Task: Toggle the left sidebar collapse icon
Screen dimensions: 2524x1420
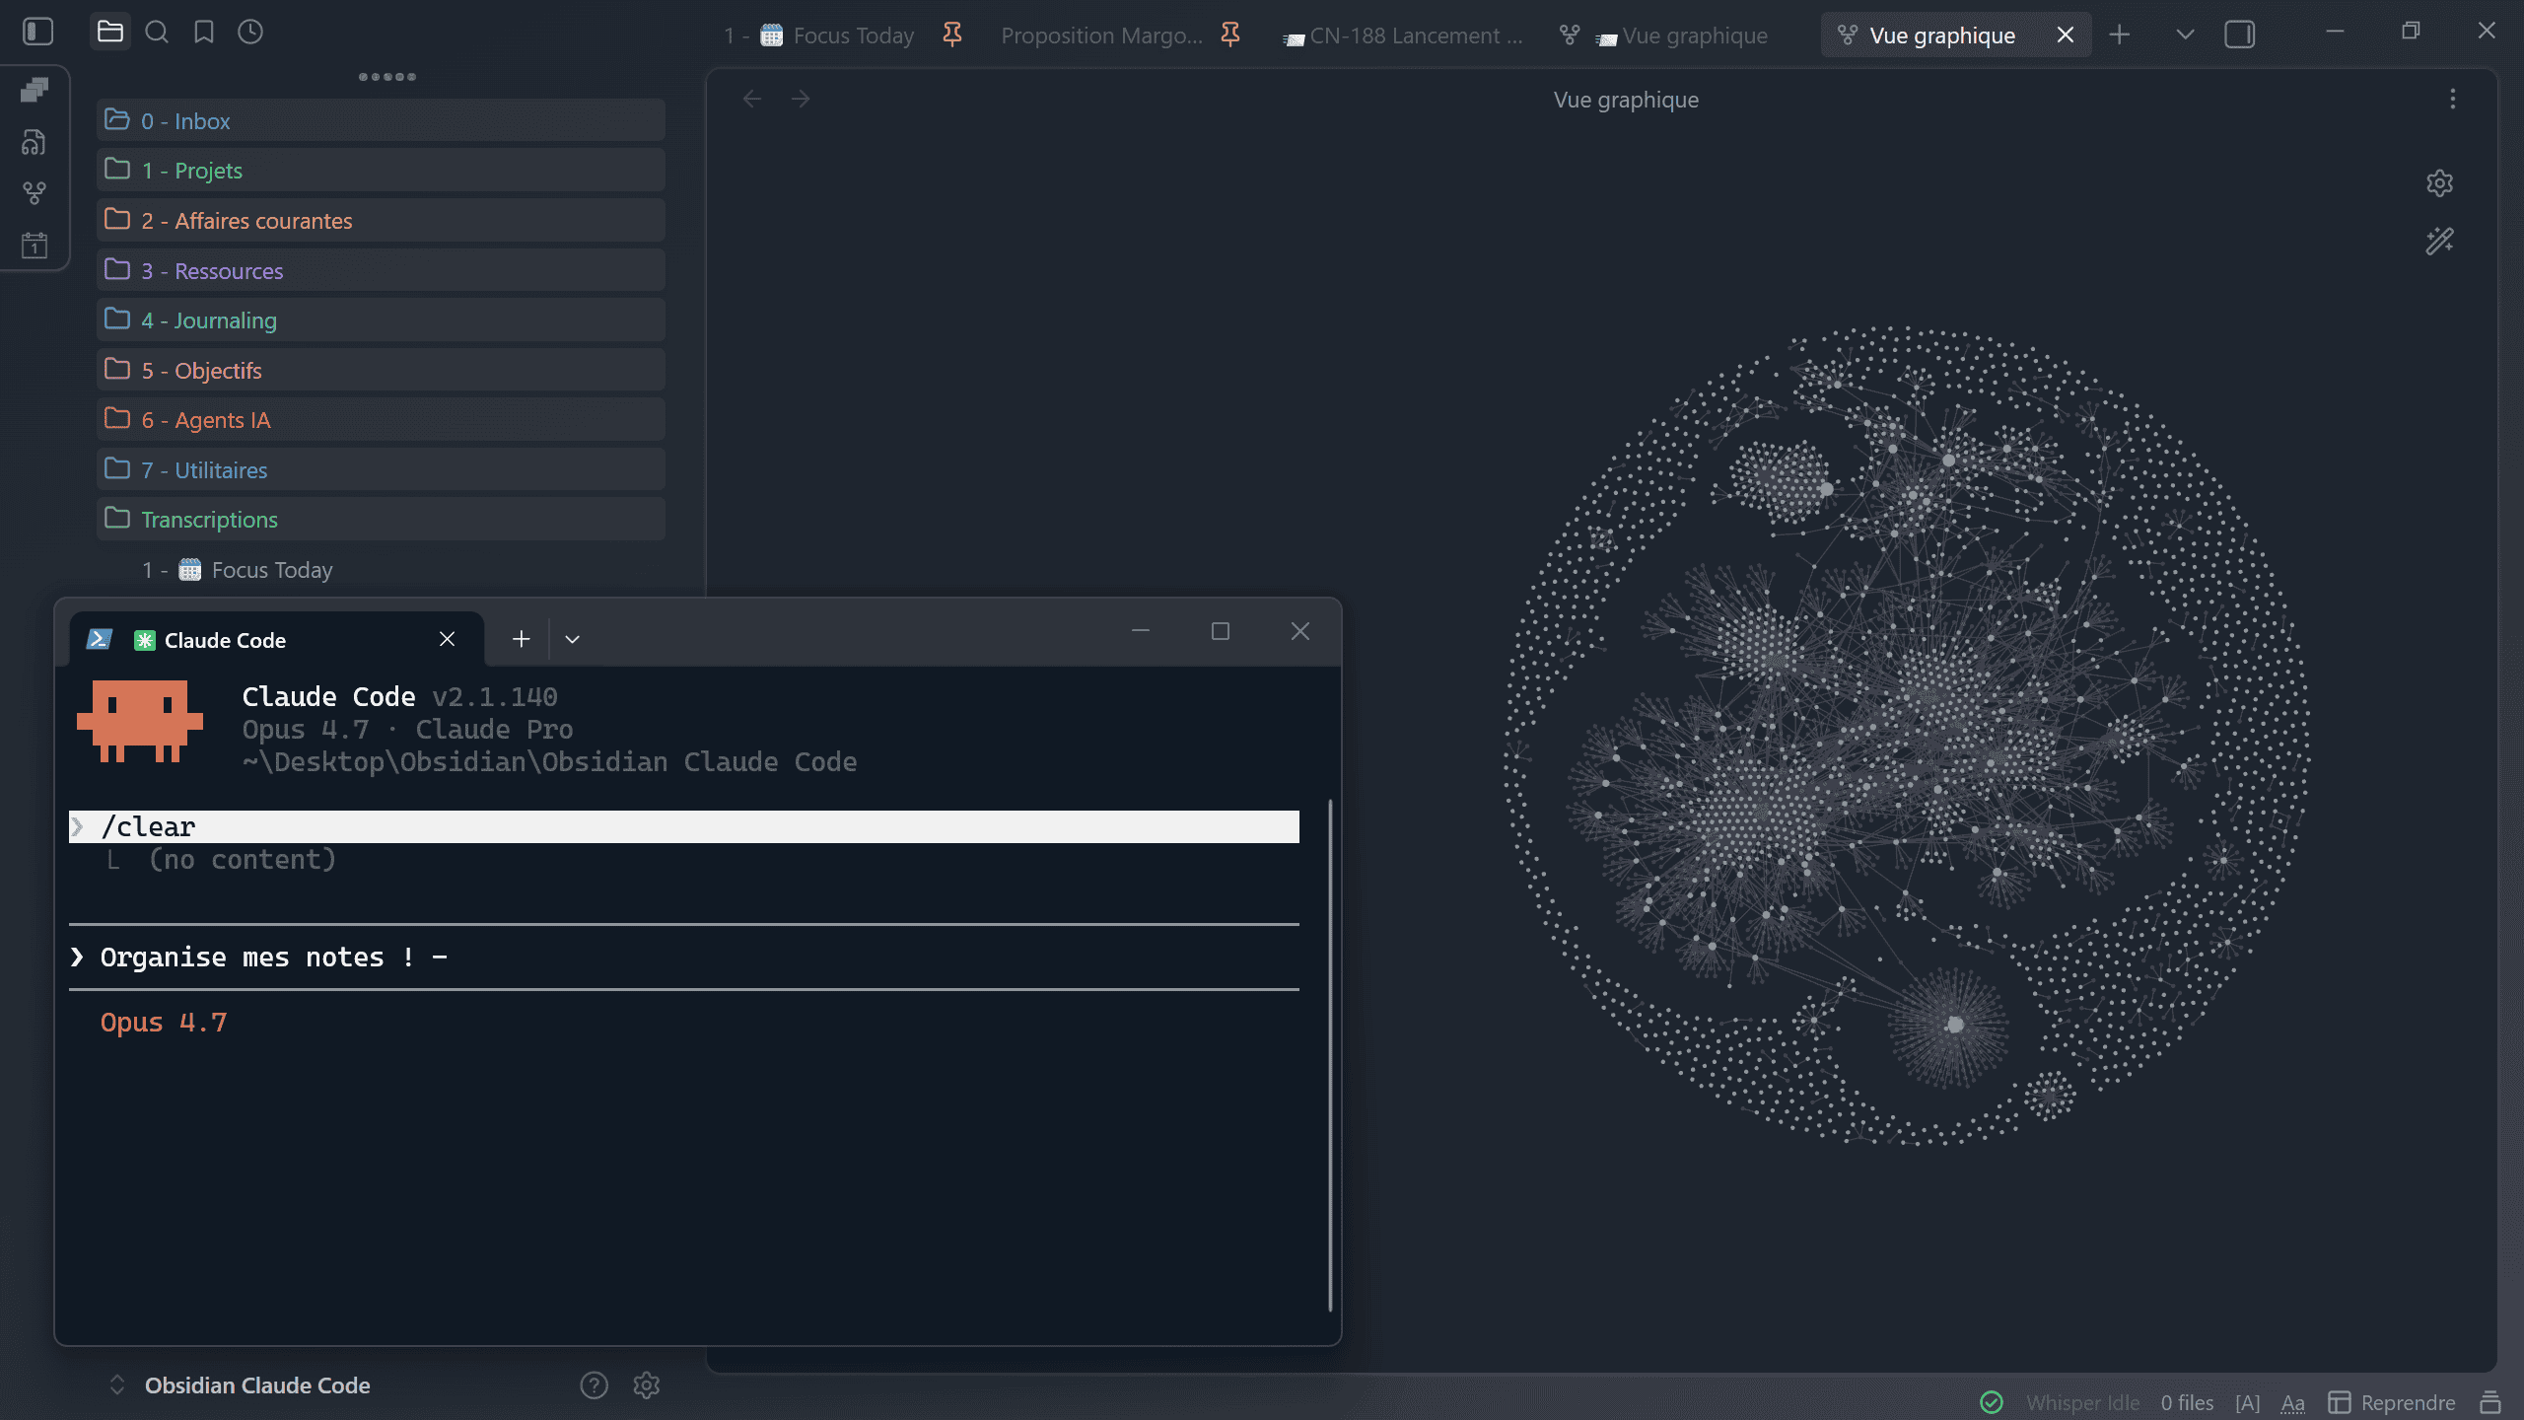Action: tap(37, 32)
